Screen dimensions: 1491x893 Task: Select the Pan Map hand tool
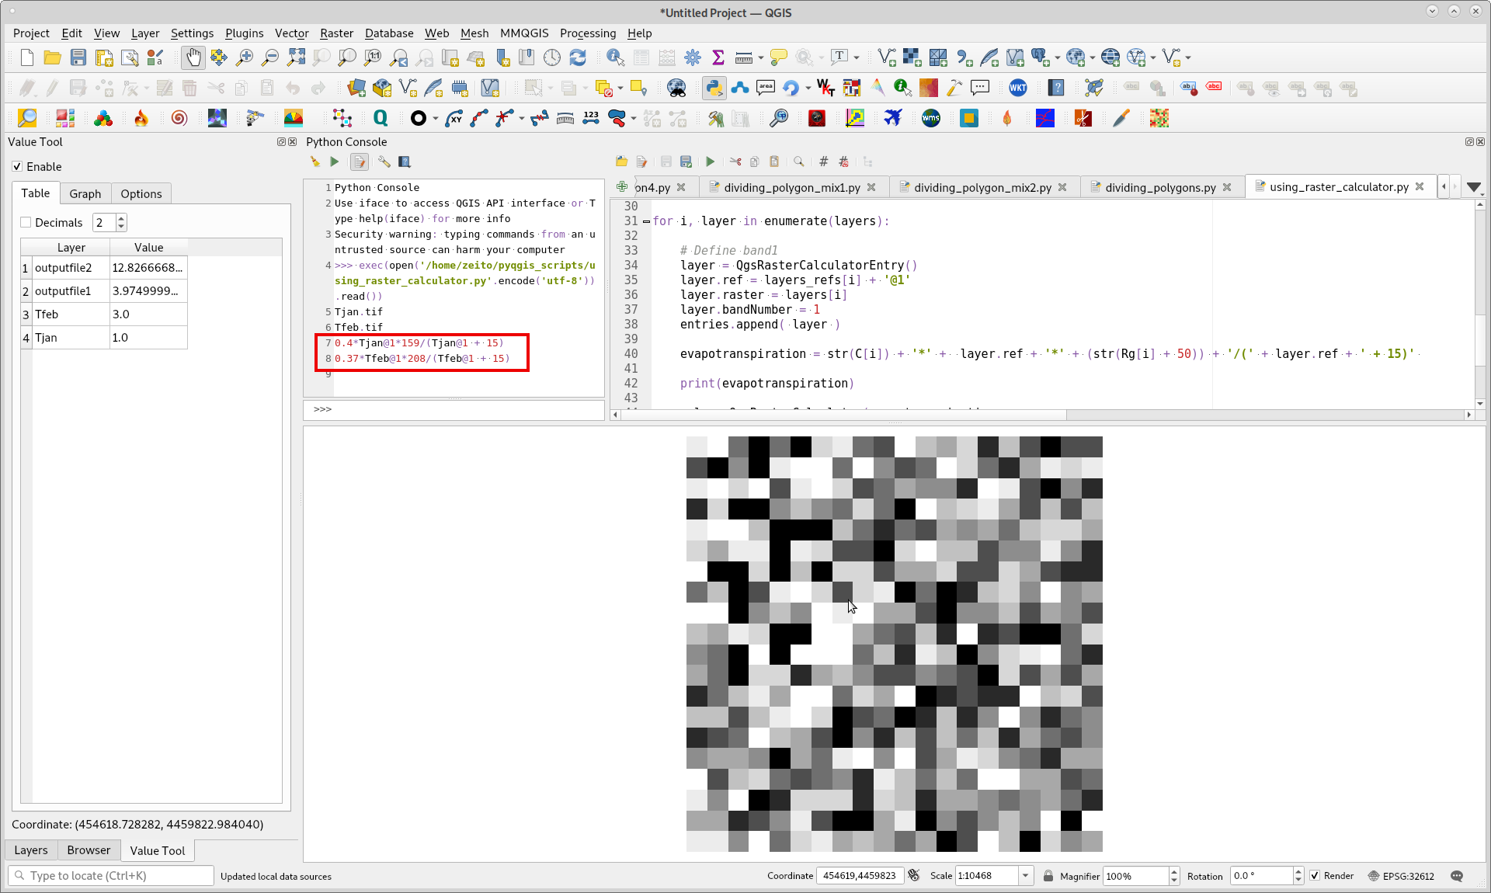193,57
